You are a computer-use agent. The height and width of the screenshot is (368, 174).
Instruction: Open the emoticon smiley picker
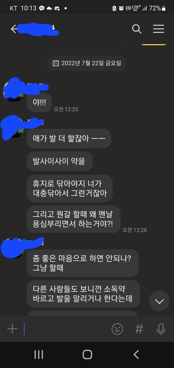click(117, 329)
